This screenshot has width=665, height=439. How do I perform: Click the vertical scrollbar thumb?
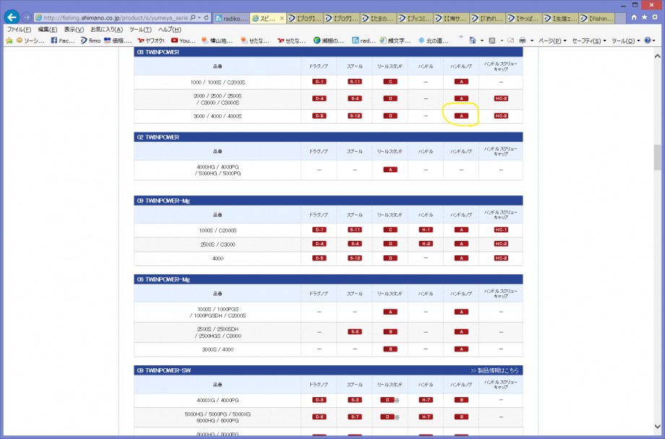657,158
